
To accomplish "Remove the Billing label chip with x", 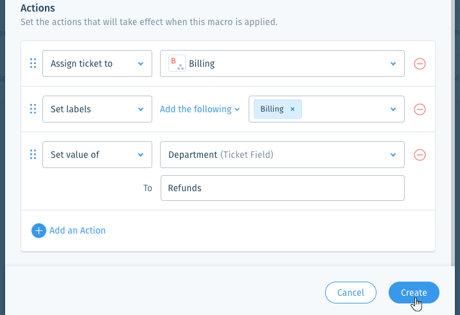I will [292, 109].
